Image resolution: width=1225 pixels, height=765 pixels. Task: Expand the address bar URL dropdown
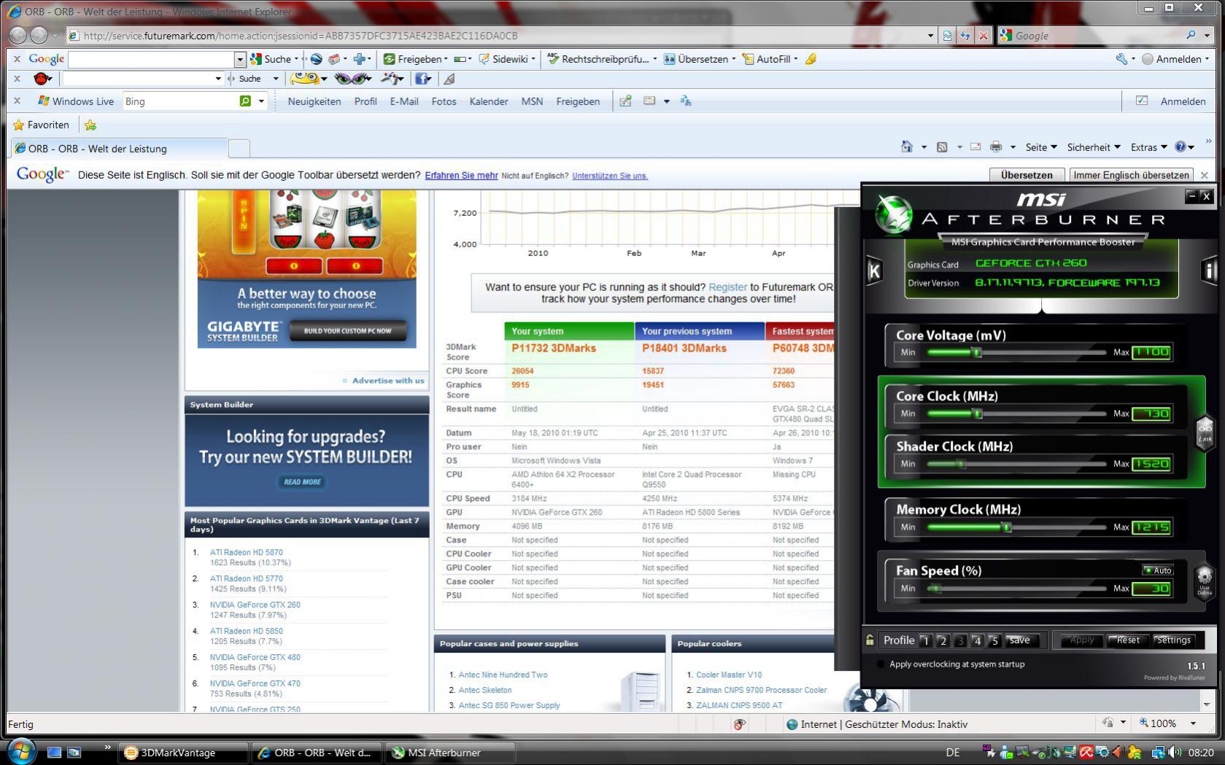930,36
